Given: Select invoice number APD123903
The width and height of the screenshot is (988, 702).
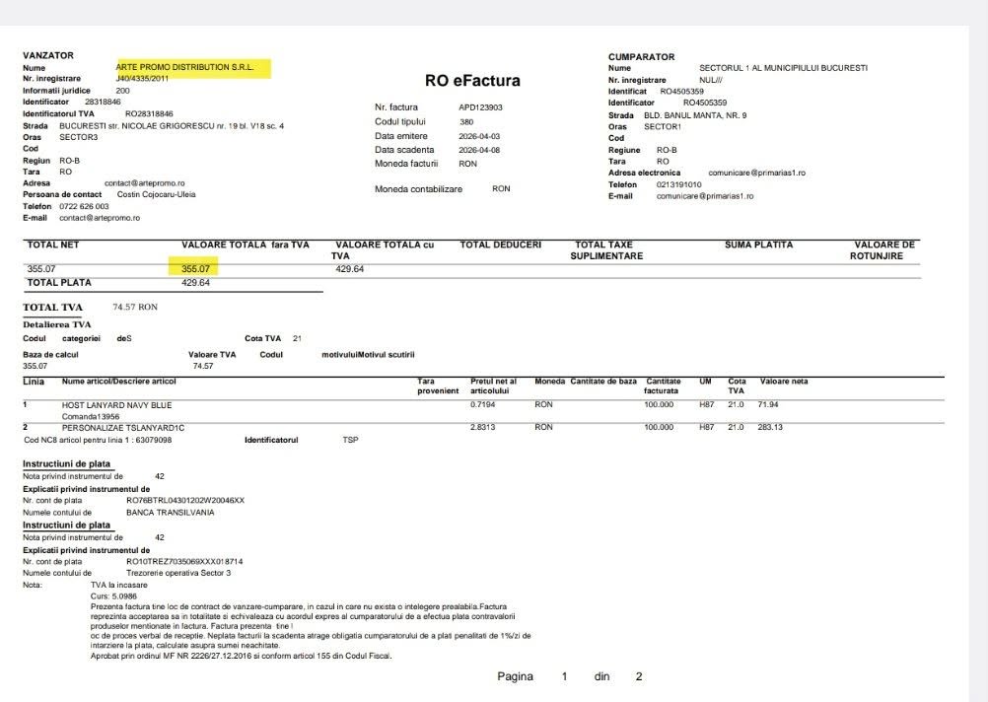Looking at the screenshot, I should (x=480, y=107).
